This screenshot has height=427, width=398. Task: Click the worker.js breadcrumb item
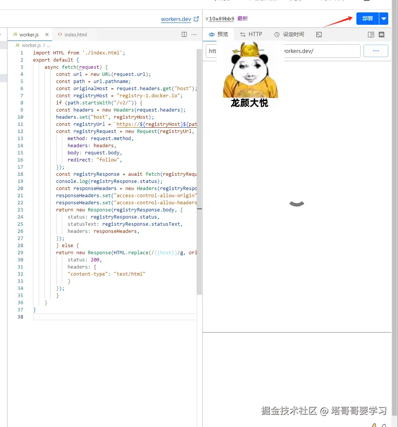click(x=31, y=45)
